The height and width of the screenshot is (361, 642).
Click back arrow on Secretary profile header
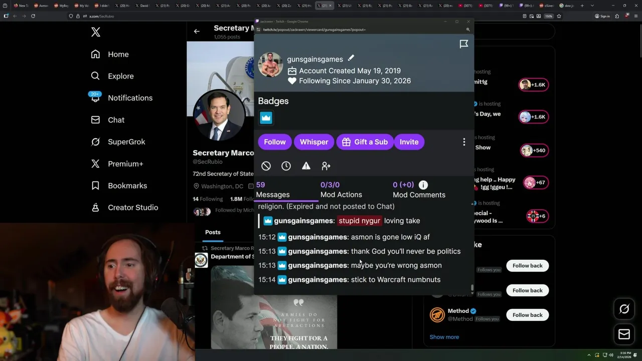pos(197,31)
